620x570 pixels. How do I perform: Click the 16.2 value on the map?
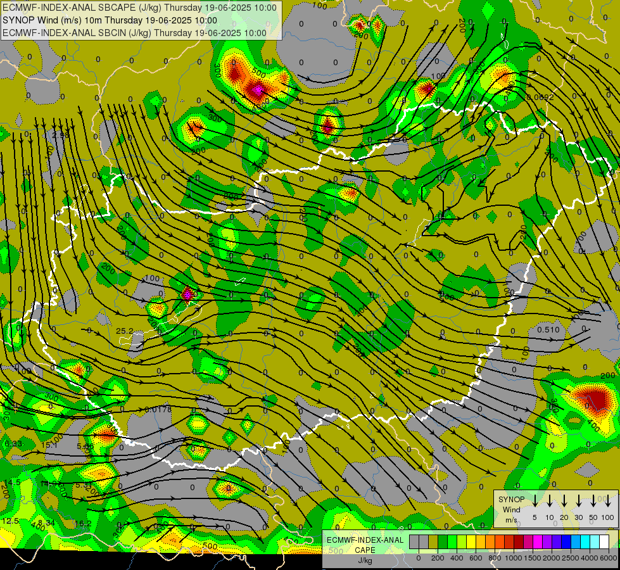83,523
